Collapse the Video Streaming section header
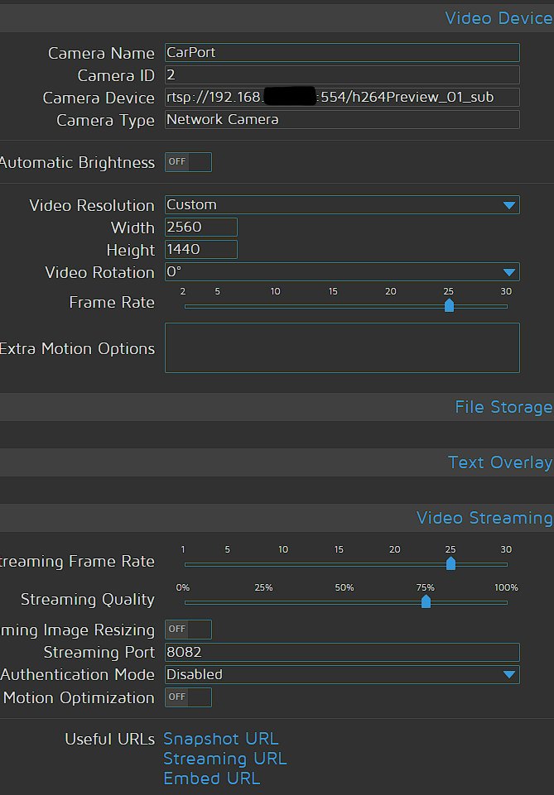 pyautogui.click(x=484, y=518)
